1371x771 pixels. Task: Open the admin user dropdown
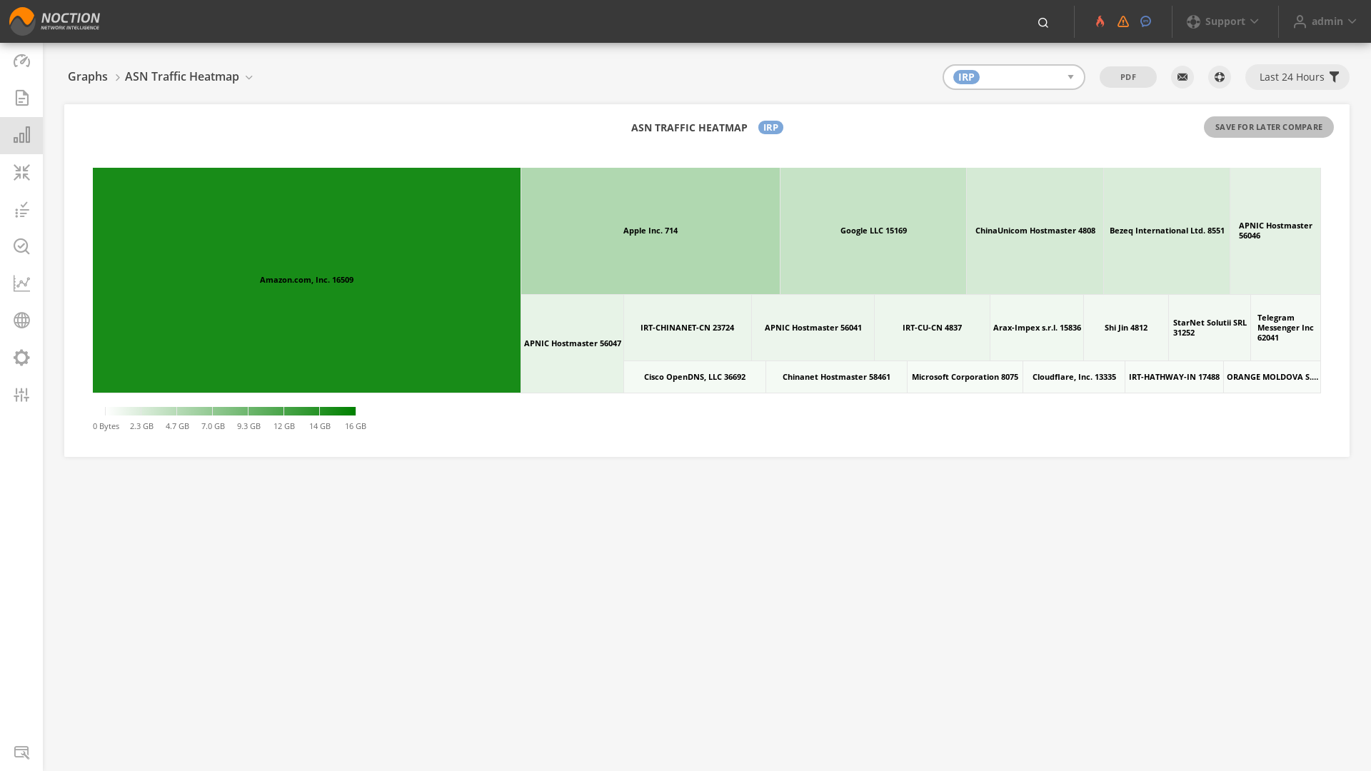[x=1325, y=21]
